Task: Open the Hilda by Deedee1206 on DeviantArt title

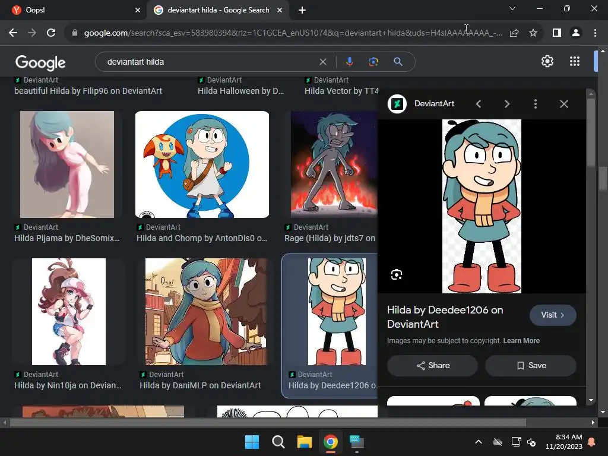Action: [x=445, y=317]
